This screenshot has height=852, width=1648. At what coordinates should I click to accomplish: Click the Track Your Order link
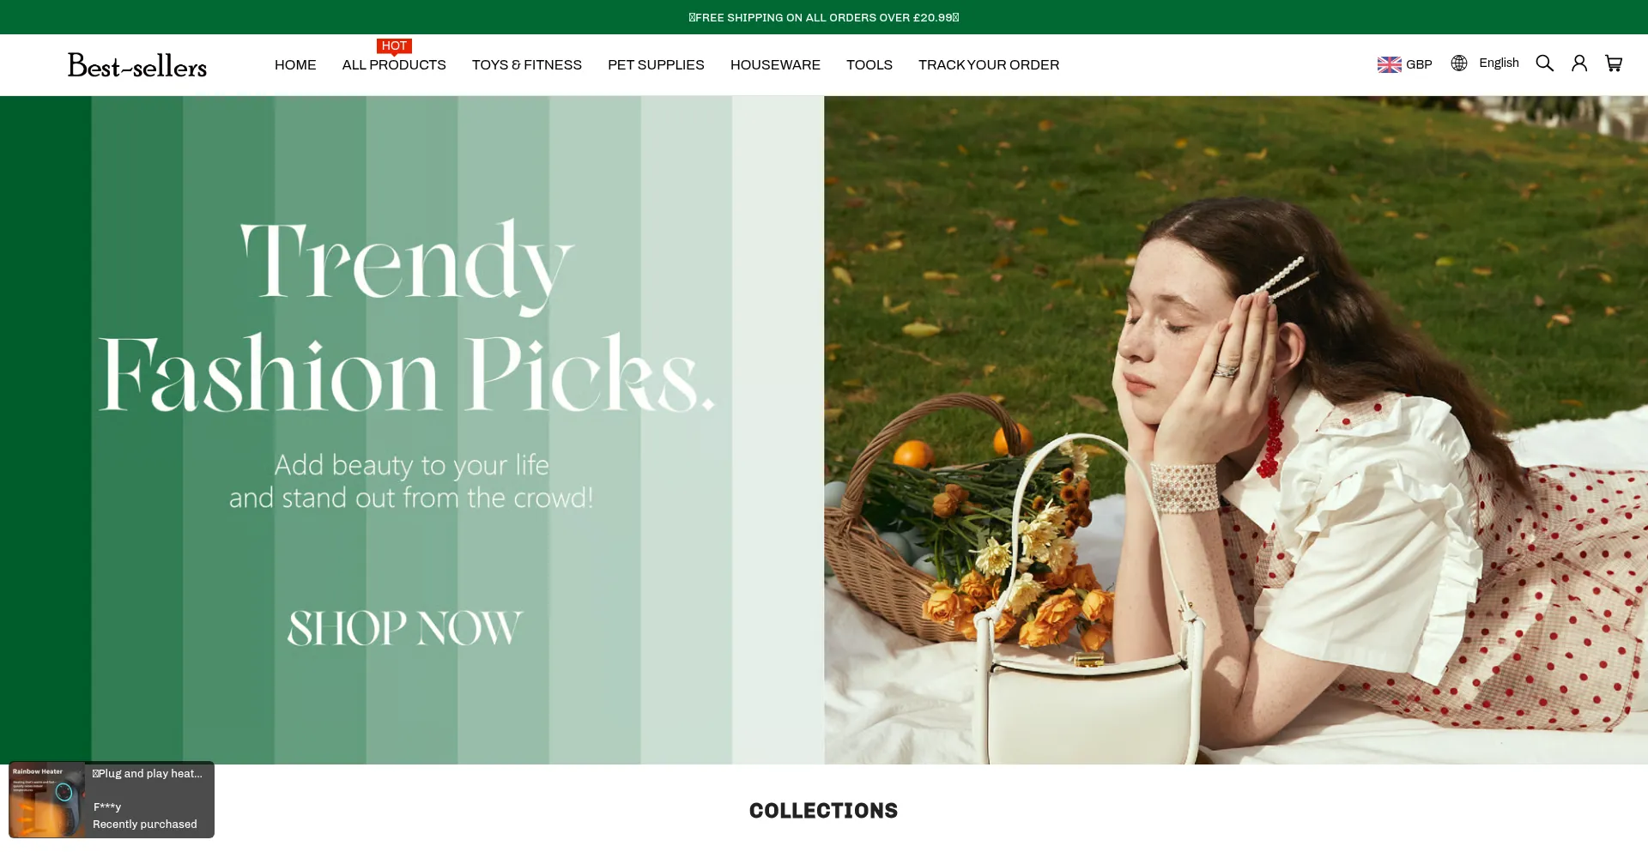[x=989, y=65]
